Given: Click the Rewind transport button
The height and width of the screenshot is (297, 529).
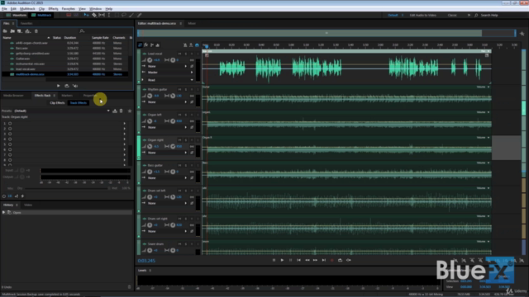Looking at the screenshot, I should (x=307, y=260).
